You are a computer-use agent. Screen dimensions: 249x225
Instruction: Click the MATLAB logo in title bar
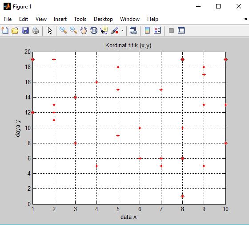(x=7, y=7)
